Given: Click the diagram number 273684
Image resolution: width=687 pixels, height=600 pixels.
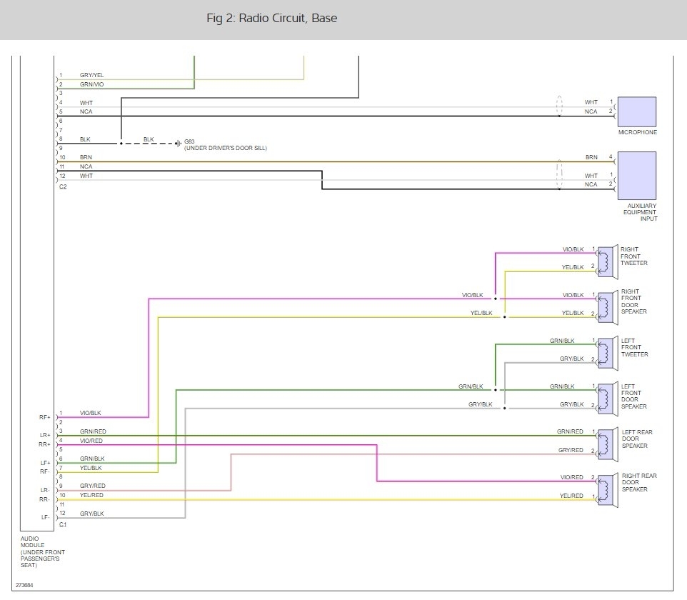Looking at the screenshot, I should pyautogui.click(x=24, y=586).
